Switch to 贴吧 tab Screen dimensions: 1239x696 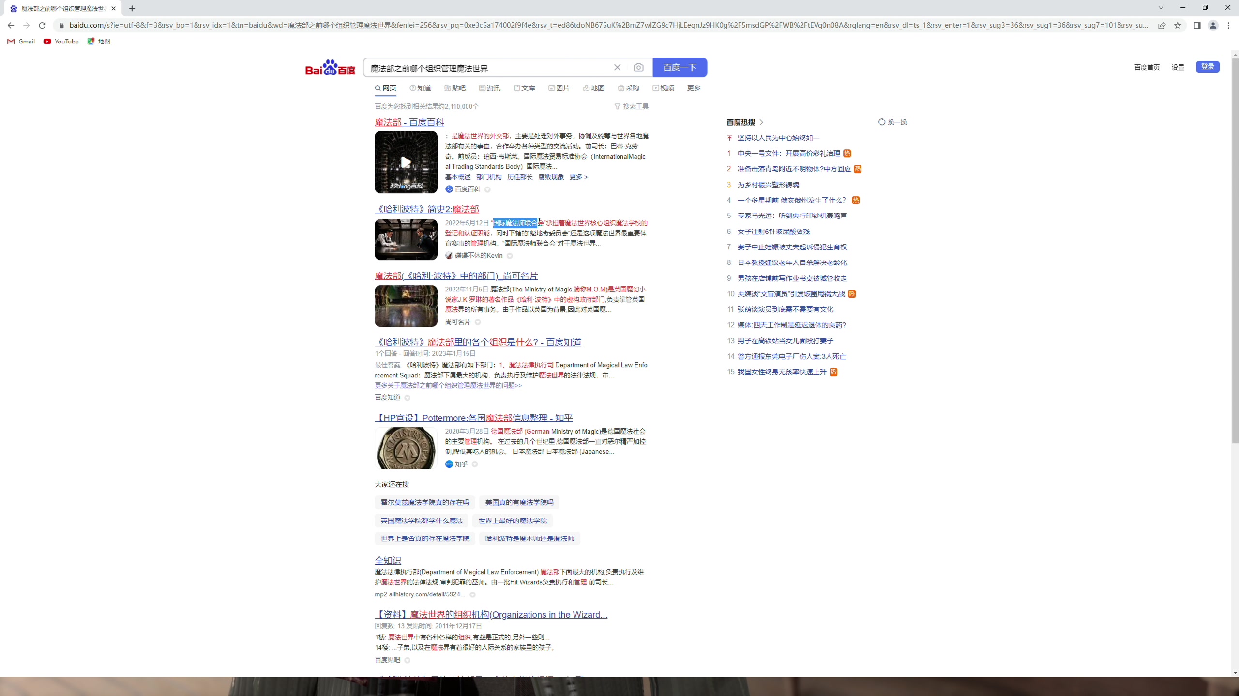[455, 88]
